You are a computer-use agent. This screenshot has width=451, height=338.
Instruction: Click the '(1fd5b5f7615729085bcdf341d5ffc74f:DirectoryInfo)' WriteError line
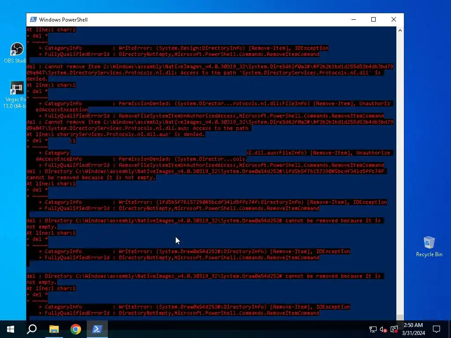213,202
